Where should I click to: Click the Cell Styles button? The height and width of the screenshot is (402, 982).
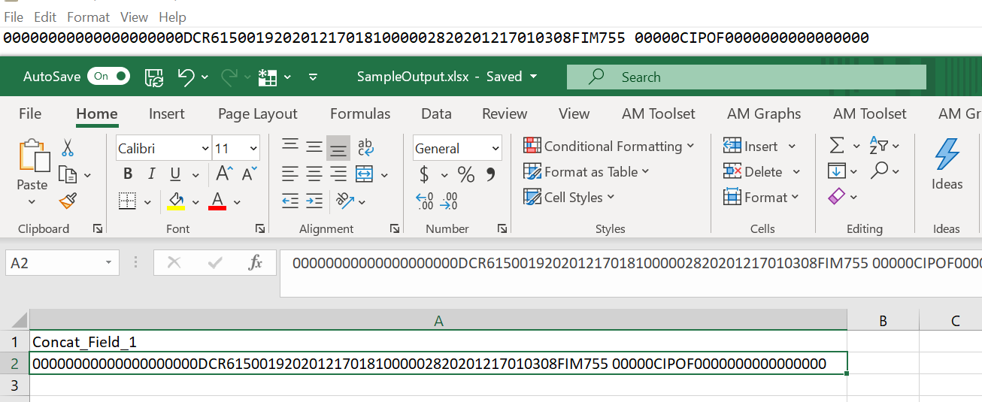pos(569,197)
